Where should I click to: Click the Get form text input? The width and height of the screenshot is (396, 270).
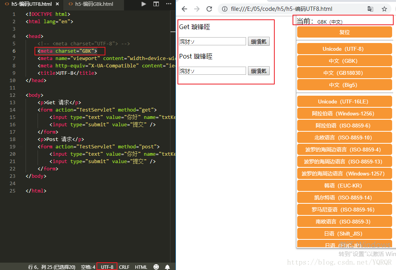pyautogui.click(x=212, y=41)
